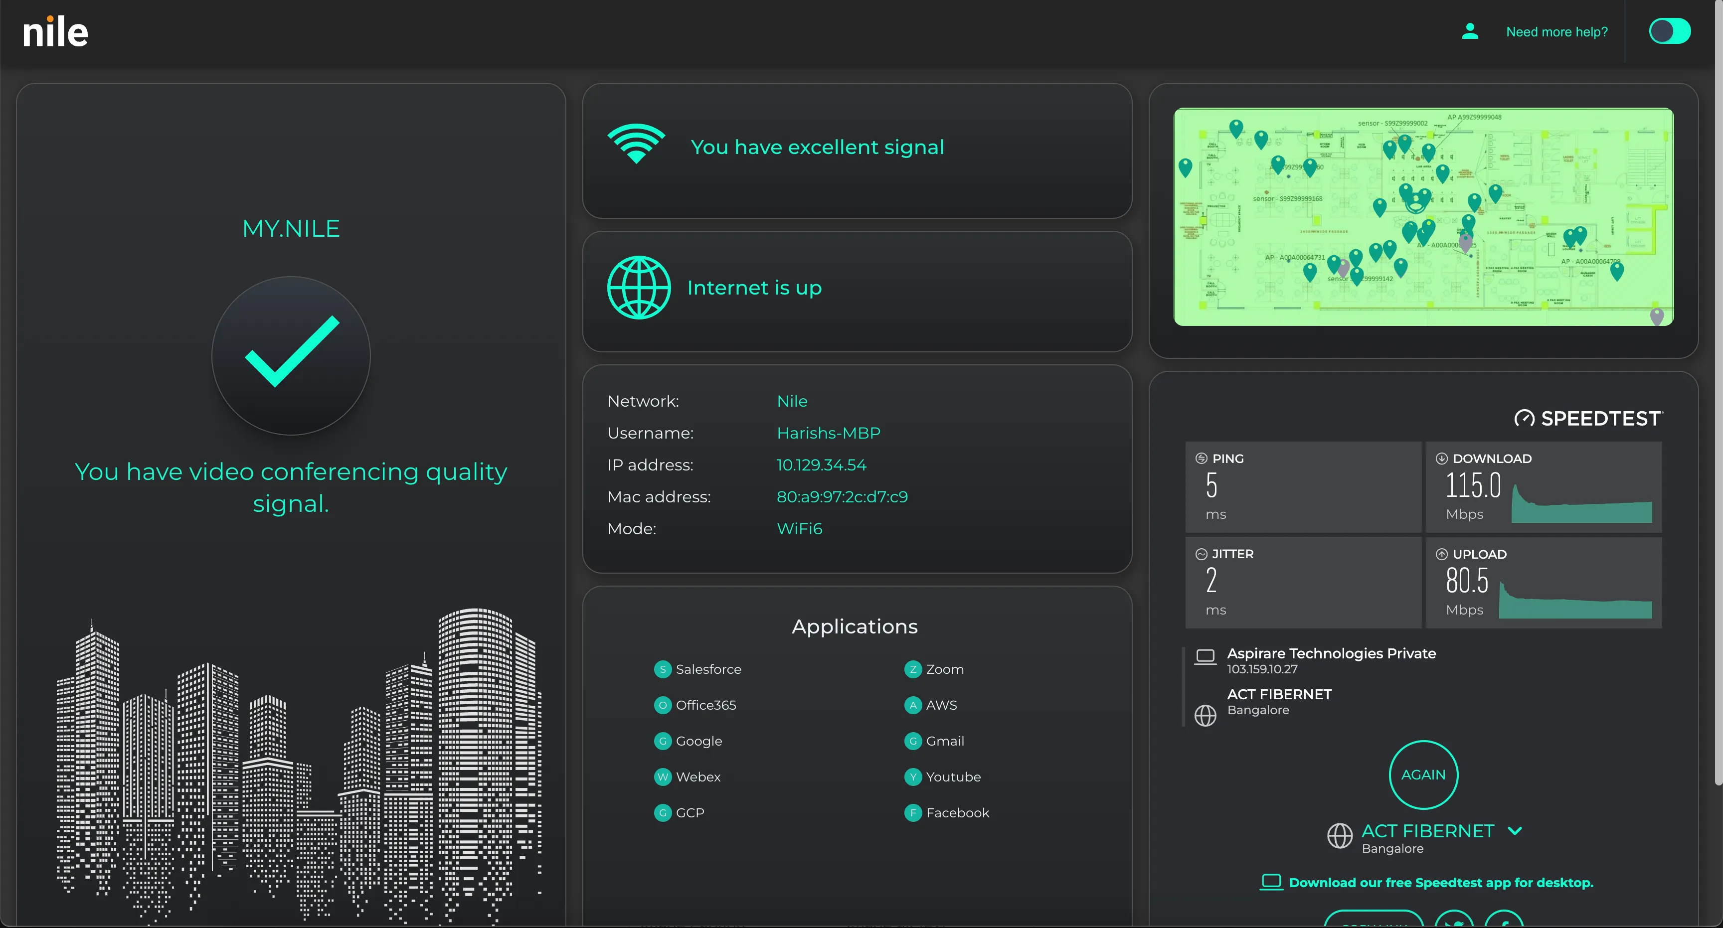
Task: Click the large checkmark status circle
Action: tap(291, 355)
